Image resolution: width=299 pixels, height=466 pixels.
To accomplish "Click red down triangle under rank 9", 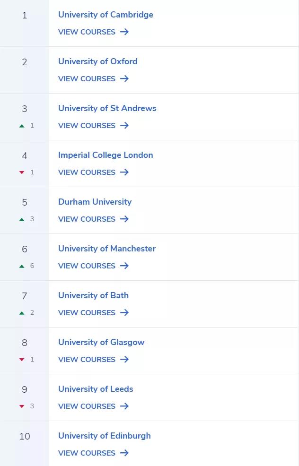I will [22, 406].
